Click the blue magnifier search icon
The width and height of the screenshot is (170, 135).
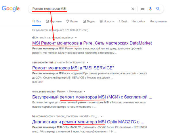[158, 9]
